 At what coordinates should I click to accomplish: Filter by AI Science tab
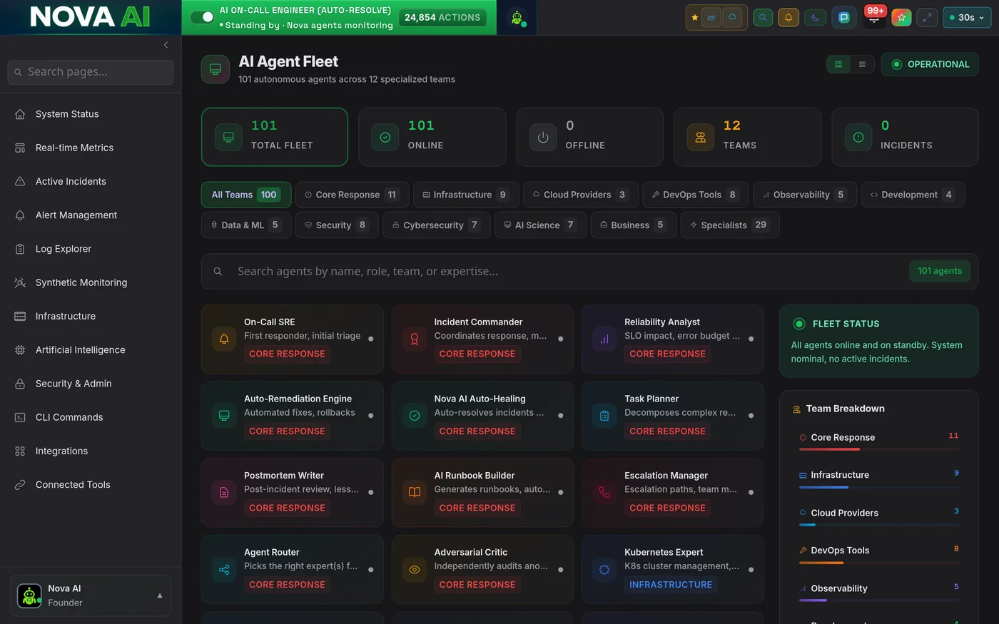click(x=541, y=225)
